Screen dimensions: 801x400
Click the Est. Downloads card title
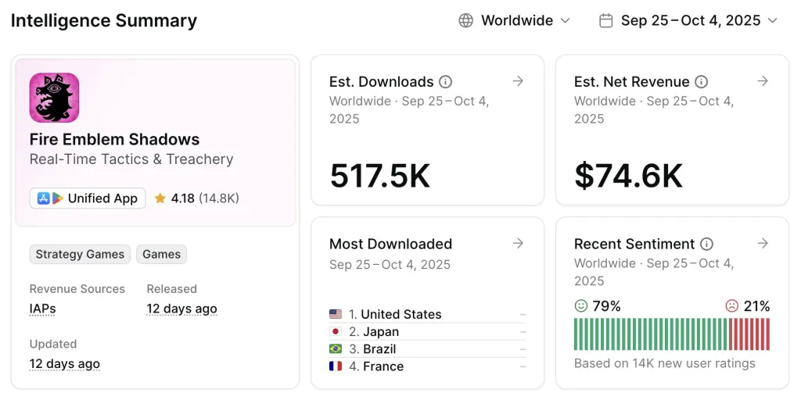point(382,81)
